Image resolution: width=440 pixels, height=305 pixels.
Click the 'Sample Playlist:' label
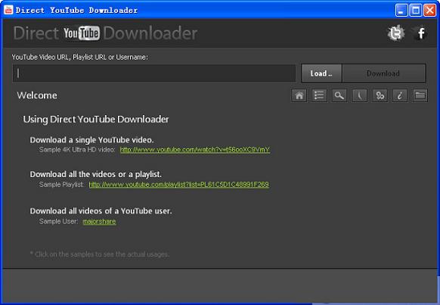coord(62,185)
